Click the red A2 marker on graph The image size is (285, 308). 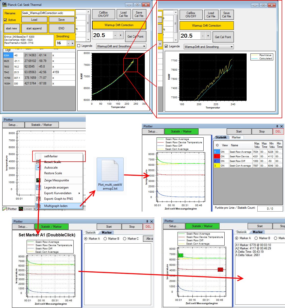tap(220, 270)
